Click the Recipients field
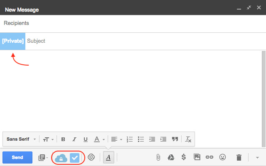 click(133, 23)
